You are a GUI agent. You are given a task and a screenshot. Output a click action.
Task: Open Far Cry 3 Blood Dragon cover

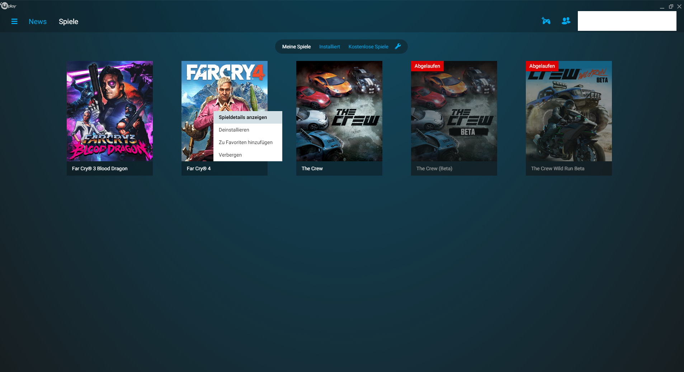(x=110, y=111)
